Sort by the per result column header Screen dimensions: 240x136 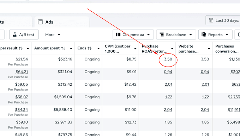click(x=12, y=48)
